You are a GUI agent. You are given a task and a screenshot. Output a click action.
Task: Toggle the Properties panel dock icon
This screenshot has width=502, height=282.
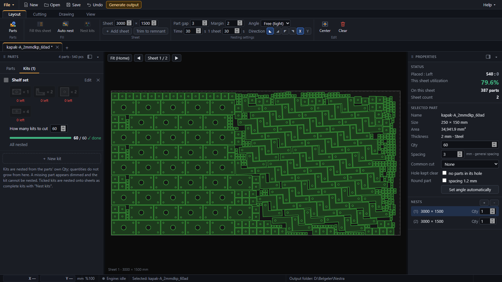488,57
